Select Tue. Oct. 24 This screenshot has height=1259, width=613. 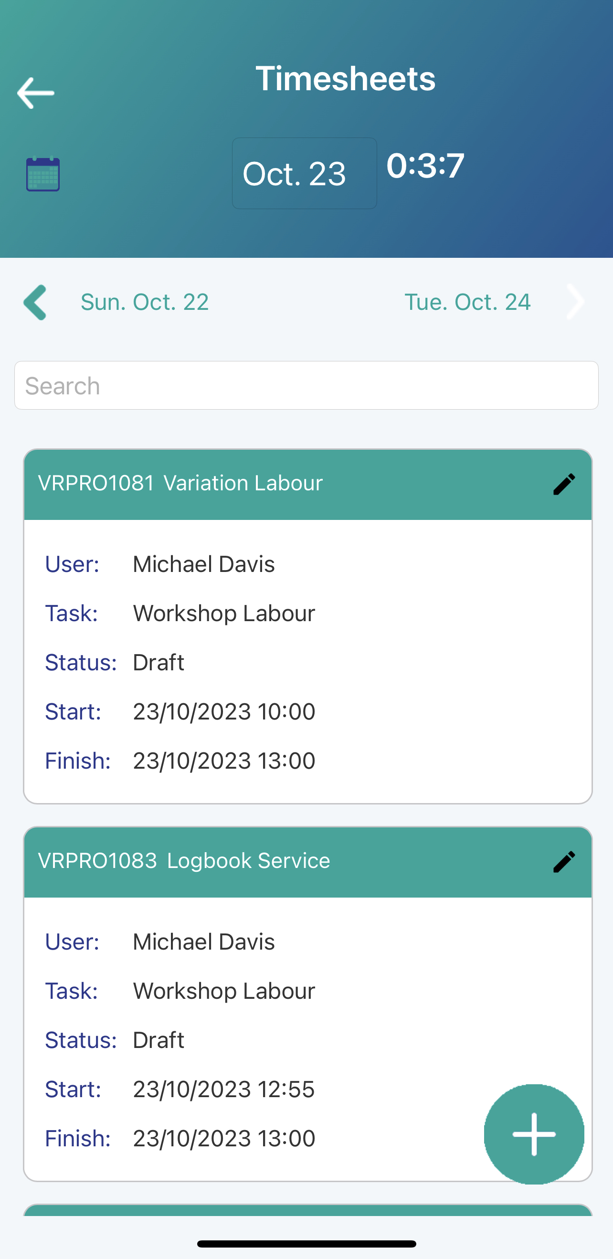click(x=467, y=302)
